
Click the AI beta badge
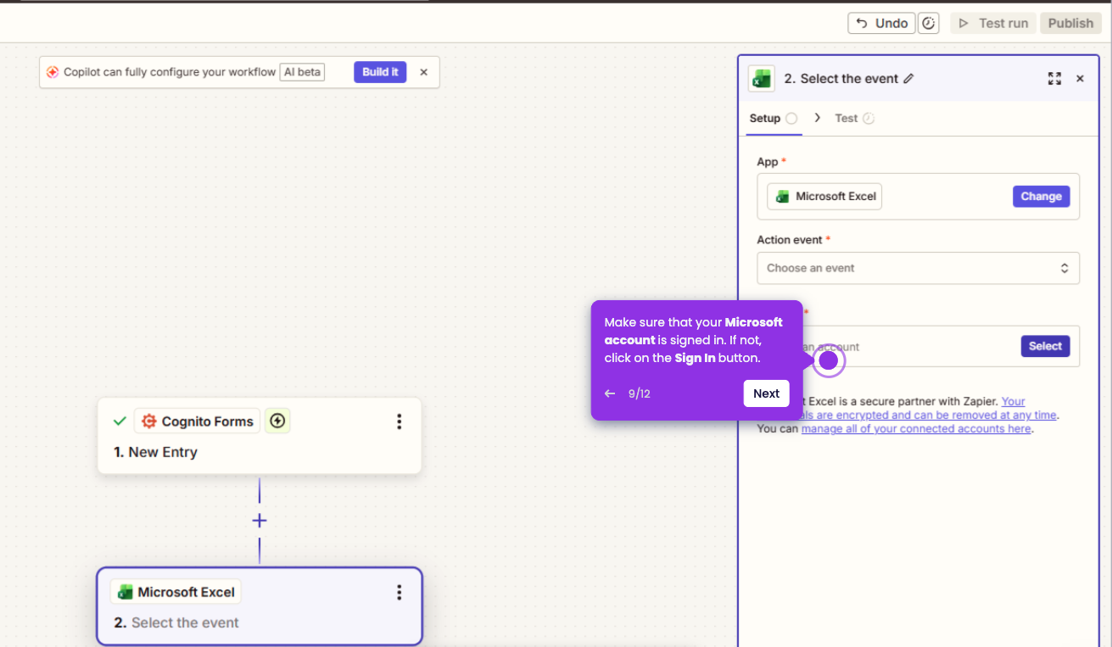pyautogui.click(x=302, y=72)
